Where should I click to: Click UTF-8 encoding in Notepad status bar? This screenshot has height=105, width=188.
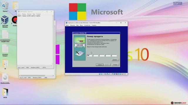[x=44, y=67]
